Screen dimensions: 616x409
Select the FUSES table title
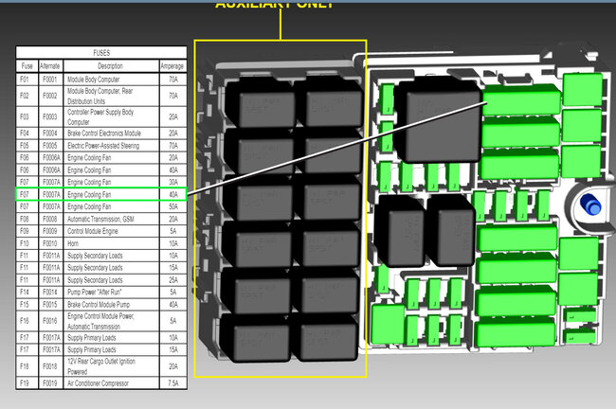coord(101,53)
